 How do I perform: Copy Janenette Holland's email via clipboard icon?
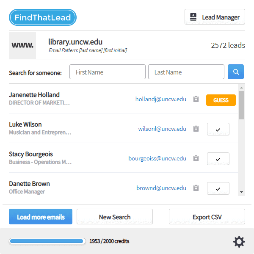click(x=196, y=99)
